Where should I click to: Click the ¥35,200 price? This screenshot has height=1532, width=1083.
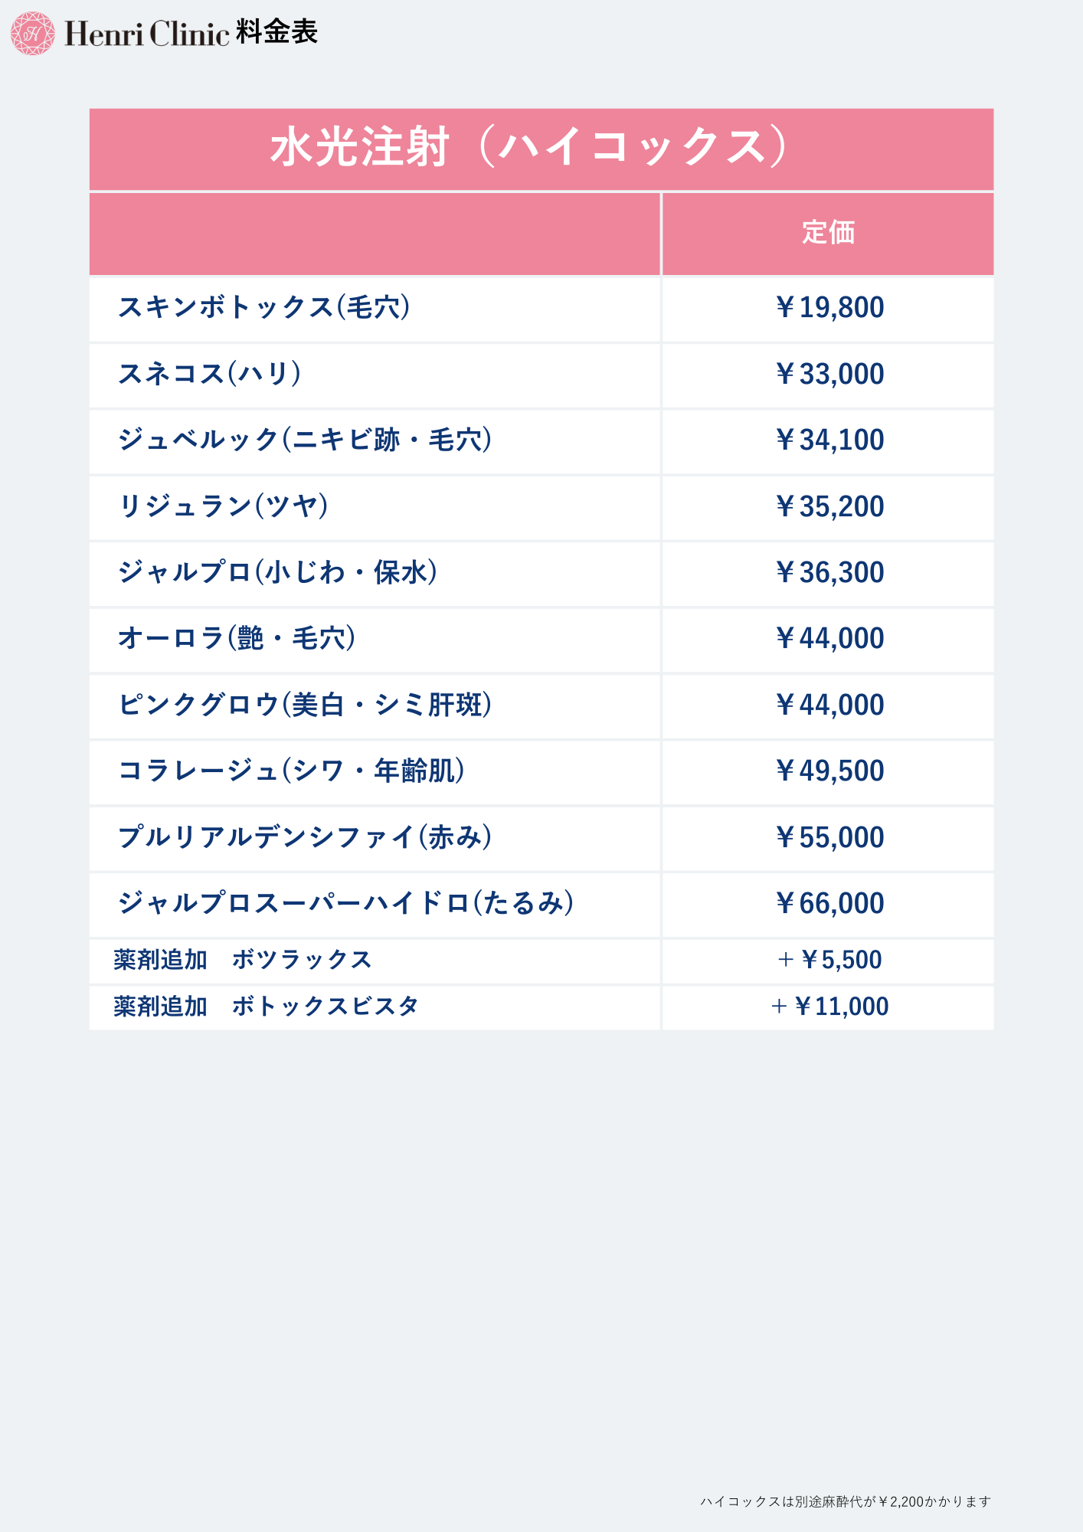pos(829,506)
